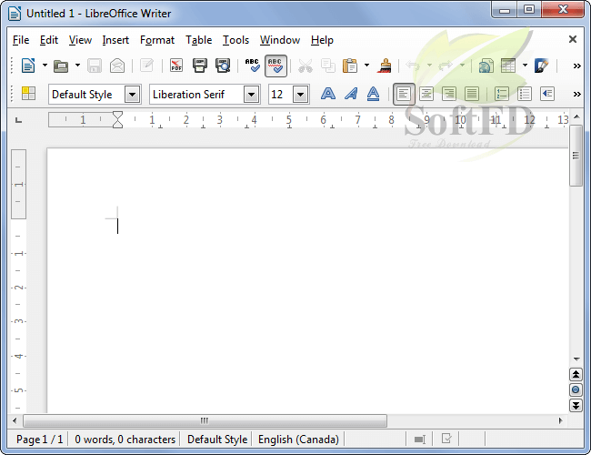The image size is (591, 455).
Task: Toggle Centered alignment button
Action: pos(426,94)
